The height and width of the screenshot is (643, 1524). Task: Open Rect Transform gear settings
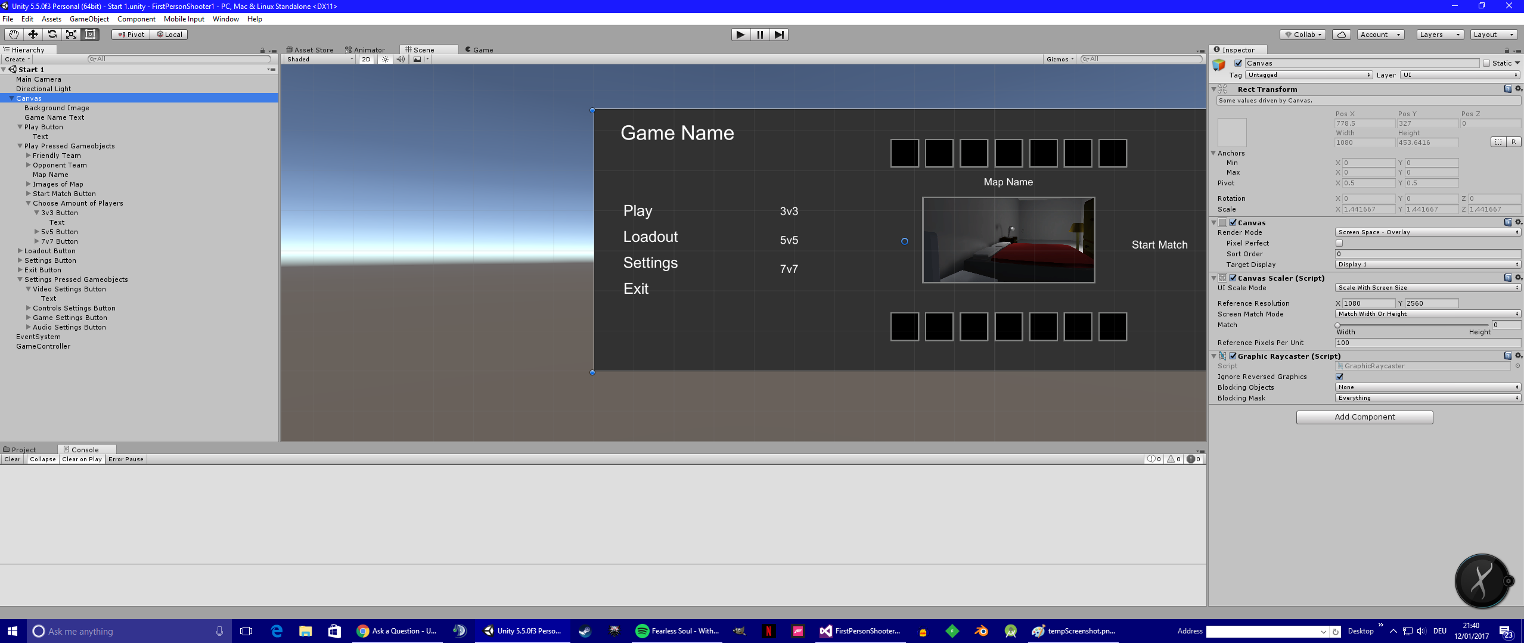1518,89
